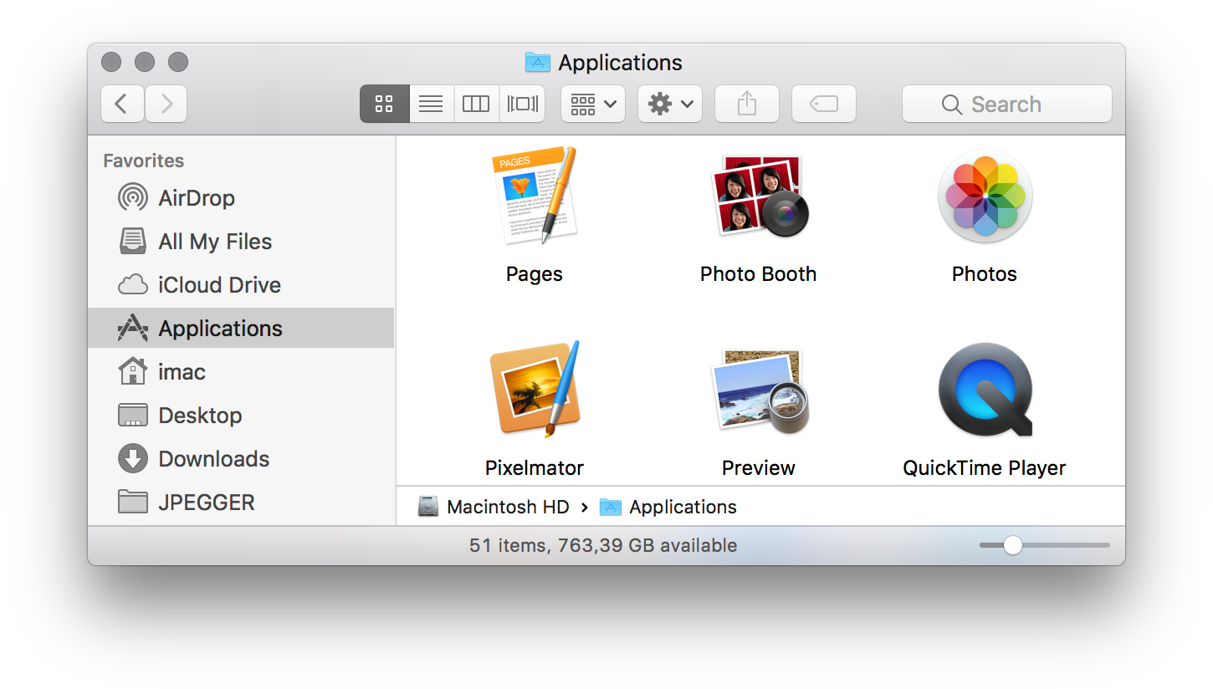This screenshot has width=1213, height=689.
Task: Open the imac home folder label
Action: (x=182, y=372)
